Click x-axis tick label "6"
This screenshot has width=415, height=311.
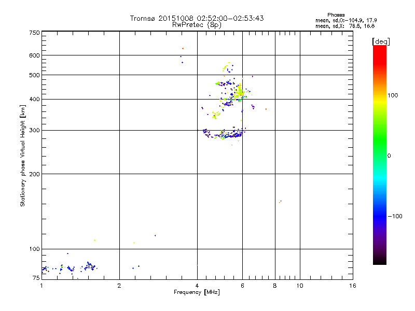[242, 286]
